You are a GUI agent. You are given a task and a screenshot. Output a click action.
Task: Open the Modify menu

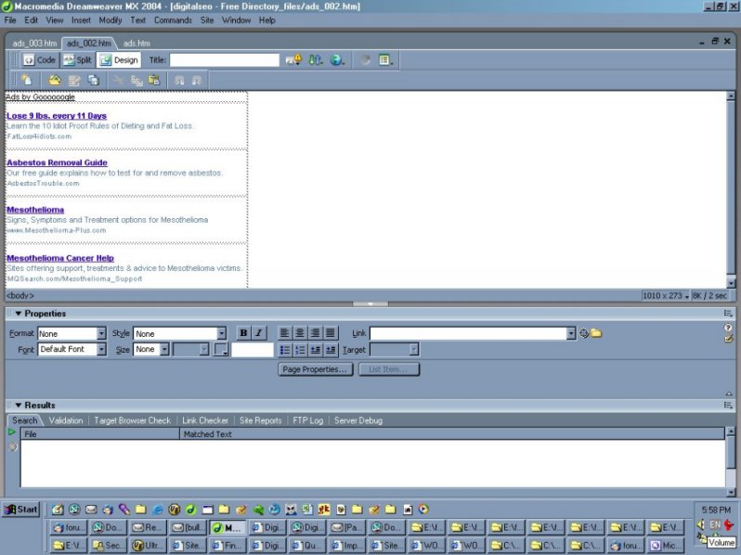click(110, 20)
